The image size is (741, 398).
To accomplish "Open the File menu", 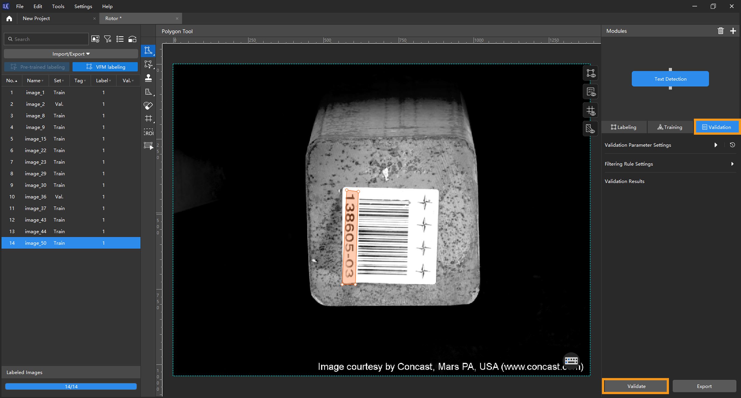I will 20,6.
